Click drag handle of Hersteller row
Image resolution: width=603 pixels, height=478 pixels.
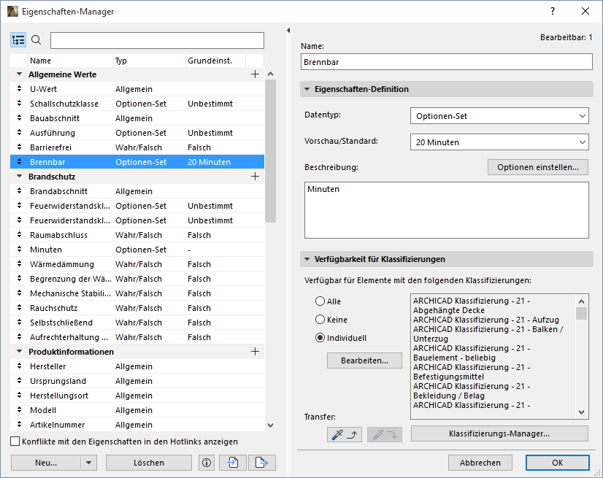[19, 366]
